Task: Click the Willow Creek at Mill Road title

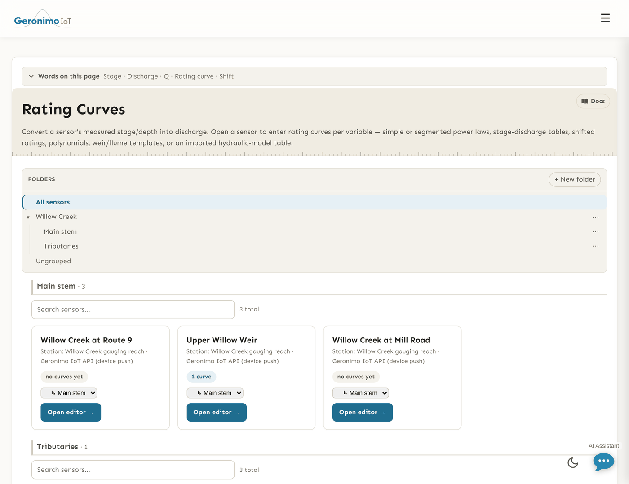Action: (381, 340)
